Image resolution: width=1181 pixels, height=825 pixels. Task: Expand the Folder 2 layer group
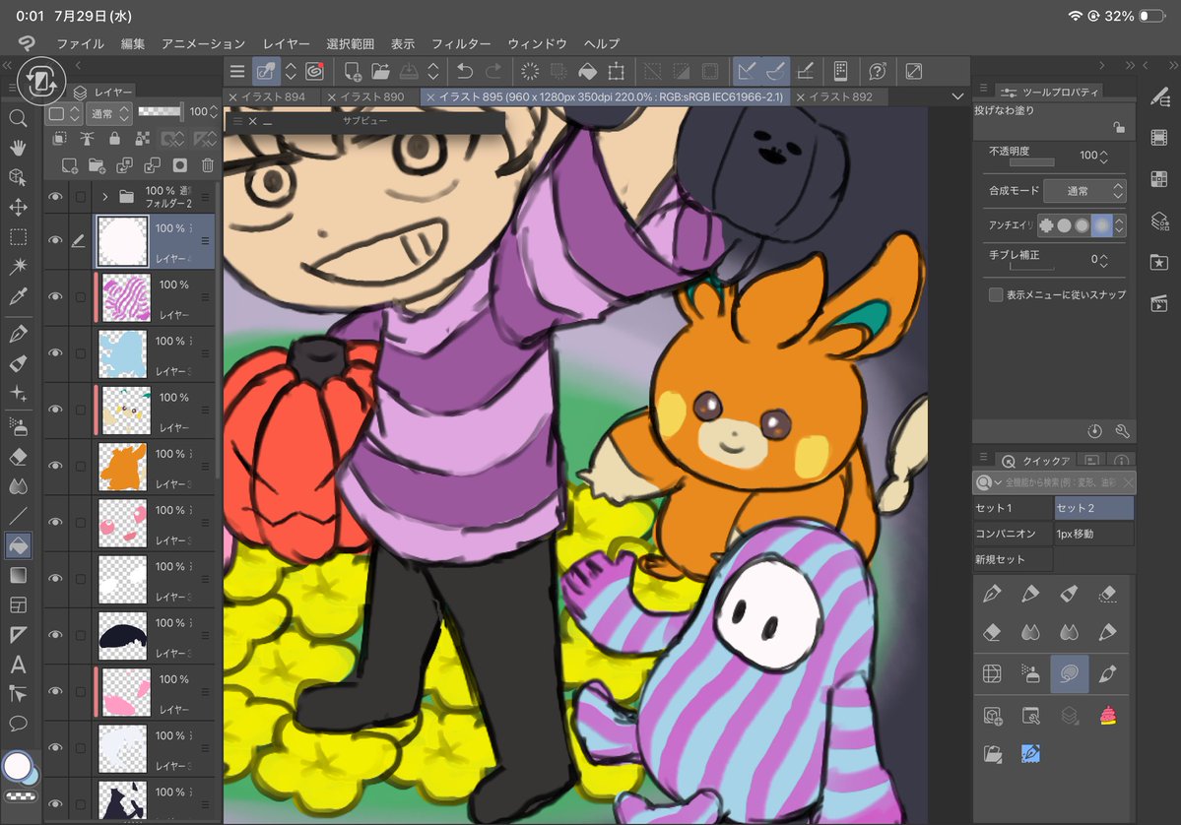104,197
